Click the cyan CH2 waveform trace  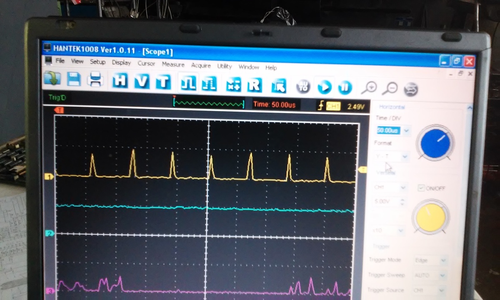click(x=205, y=208)
